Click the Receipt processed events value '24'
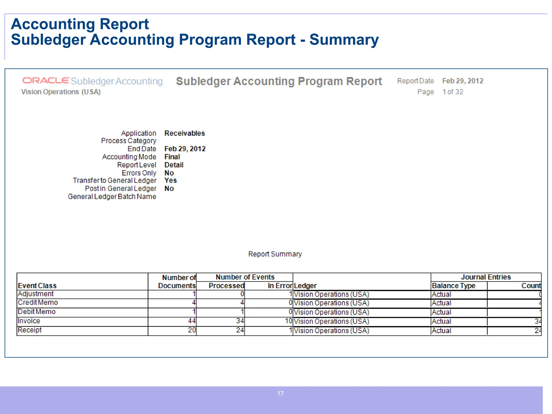The image size is (552, 414). coord(240,330)
